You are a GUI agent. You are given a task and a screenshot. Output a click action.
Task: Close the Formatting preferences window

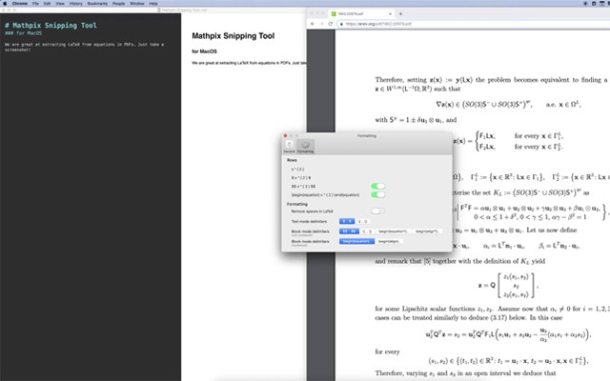coord(285,135)
